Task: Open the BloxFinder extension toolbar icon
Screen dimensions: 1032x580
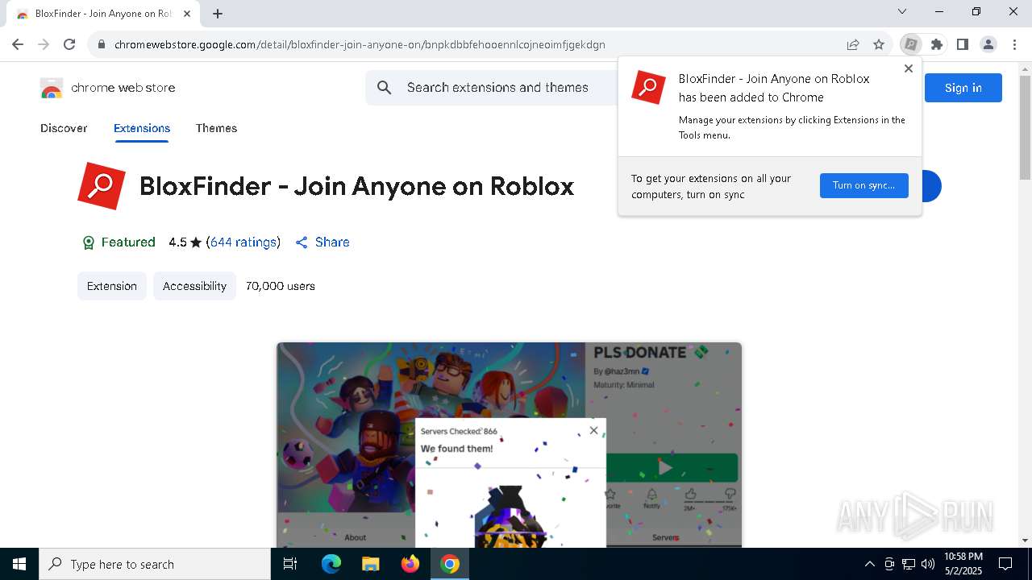Action: [911, 44]
